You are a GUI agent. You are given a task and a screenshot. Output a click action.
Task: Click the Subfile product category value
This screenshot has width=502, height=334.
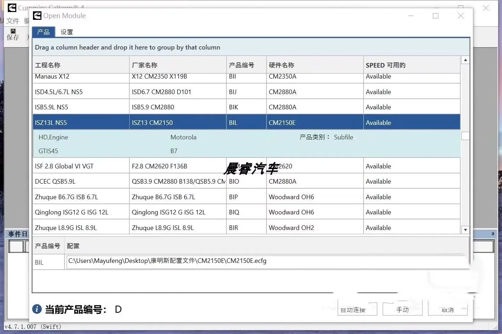(343, 137)
